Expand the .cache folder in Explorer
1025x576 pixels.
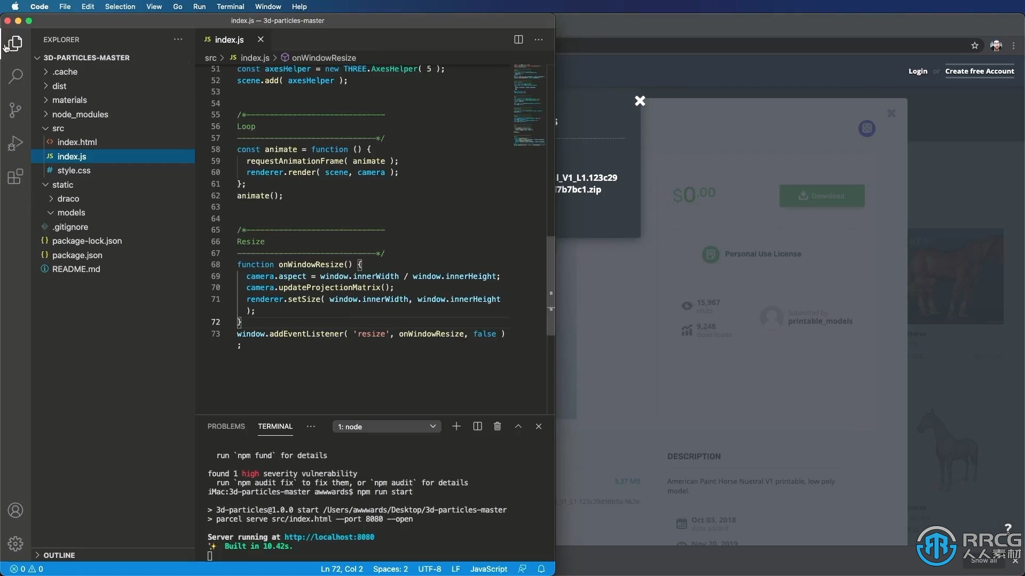pyautogui.click(x=65, y=71)
